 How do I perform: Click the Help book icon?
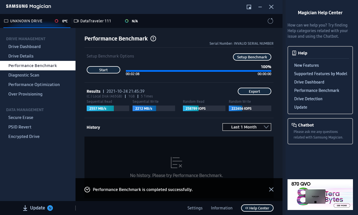tap(294, 53)
